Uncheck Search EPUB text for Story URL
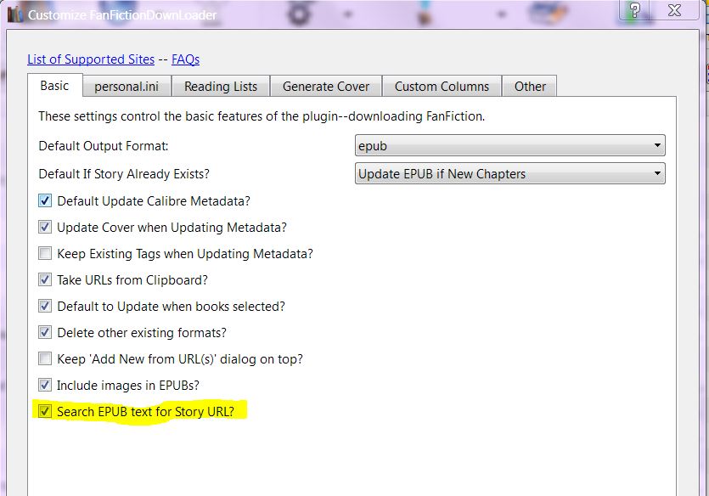 (45, 411)
